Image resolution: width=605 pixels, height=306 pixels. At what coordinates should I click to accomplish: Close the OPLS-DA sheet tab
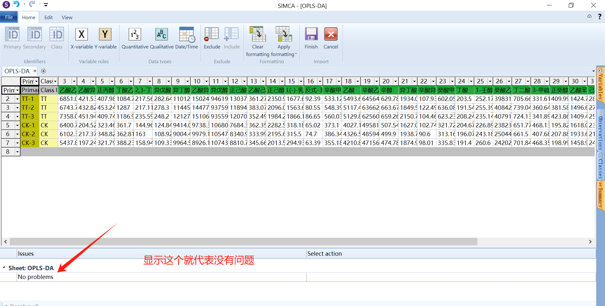(x=35, y=71)
